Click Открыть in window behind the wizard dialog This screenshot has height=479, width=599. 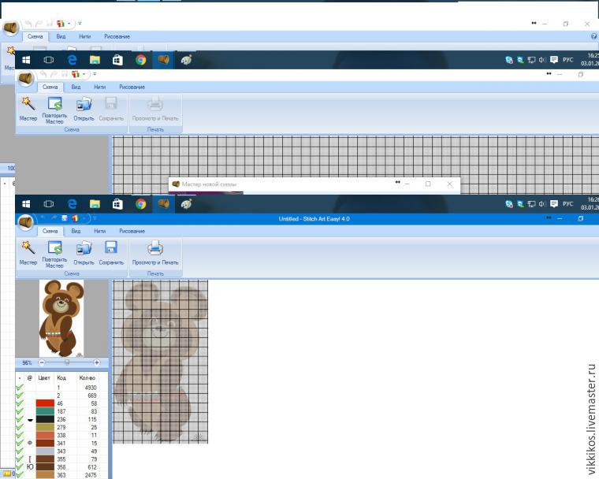[84, 109]
